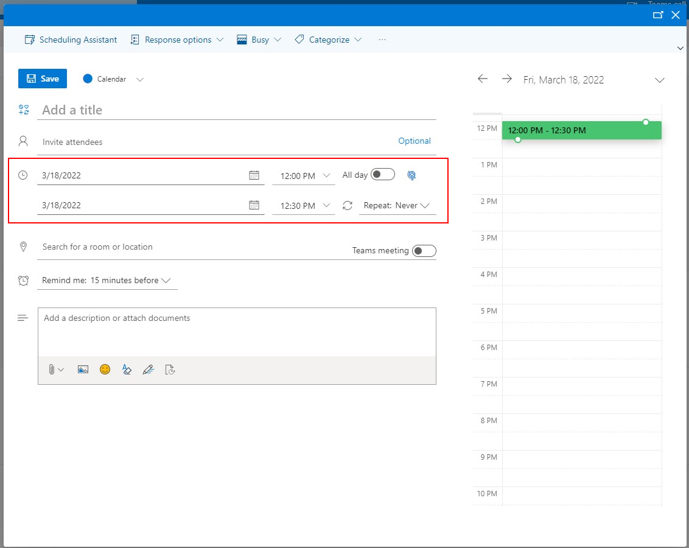Click the time zone globe icon
Viewport: 689px width, 548px height.
411,175
